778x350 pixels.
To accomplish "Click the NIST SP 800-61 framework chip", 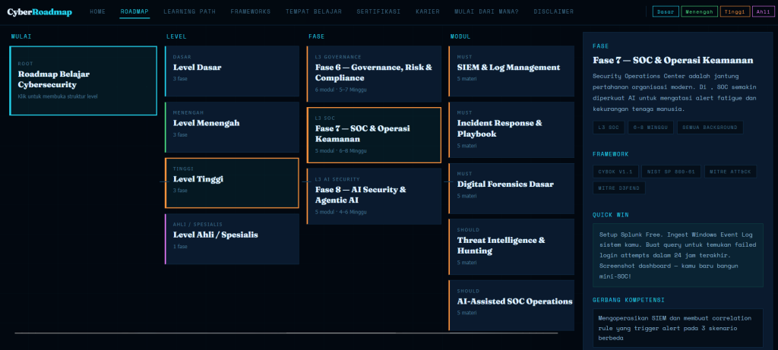I will pos(671,172).
